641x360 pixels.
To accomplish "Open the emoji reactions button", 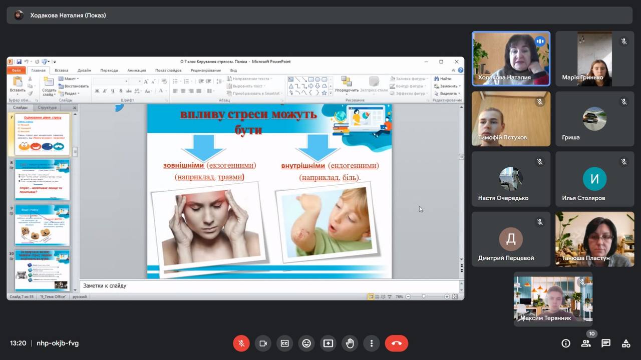I will pos(306,343).
